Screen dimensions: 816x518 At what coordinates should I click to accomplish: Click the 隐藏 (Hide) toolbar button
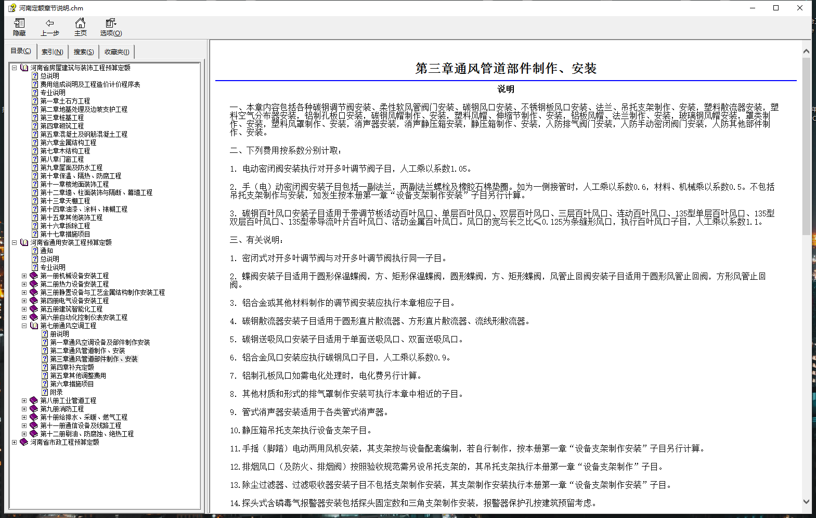pyautogui.click(x=20, y=27)
